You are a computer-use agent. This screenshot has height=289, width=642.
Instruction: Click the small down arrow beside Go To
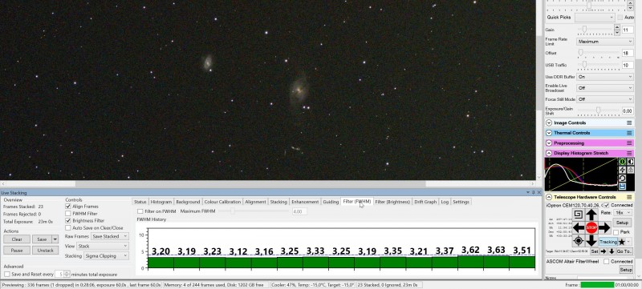[612, 251]
